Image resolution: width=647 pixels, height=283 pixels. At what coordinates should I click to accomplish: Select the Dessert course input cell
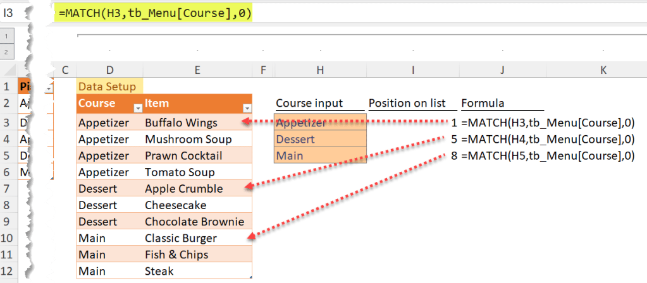[x=319, y=139]
